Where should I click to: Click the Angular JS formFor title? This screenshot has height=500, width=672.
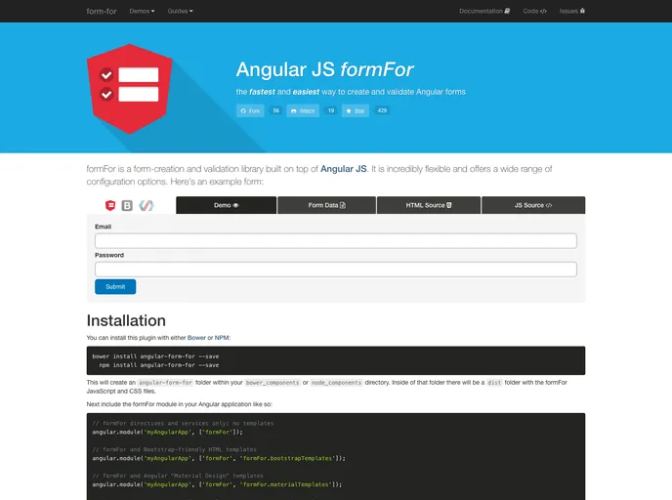tap(324, 69)
